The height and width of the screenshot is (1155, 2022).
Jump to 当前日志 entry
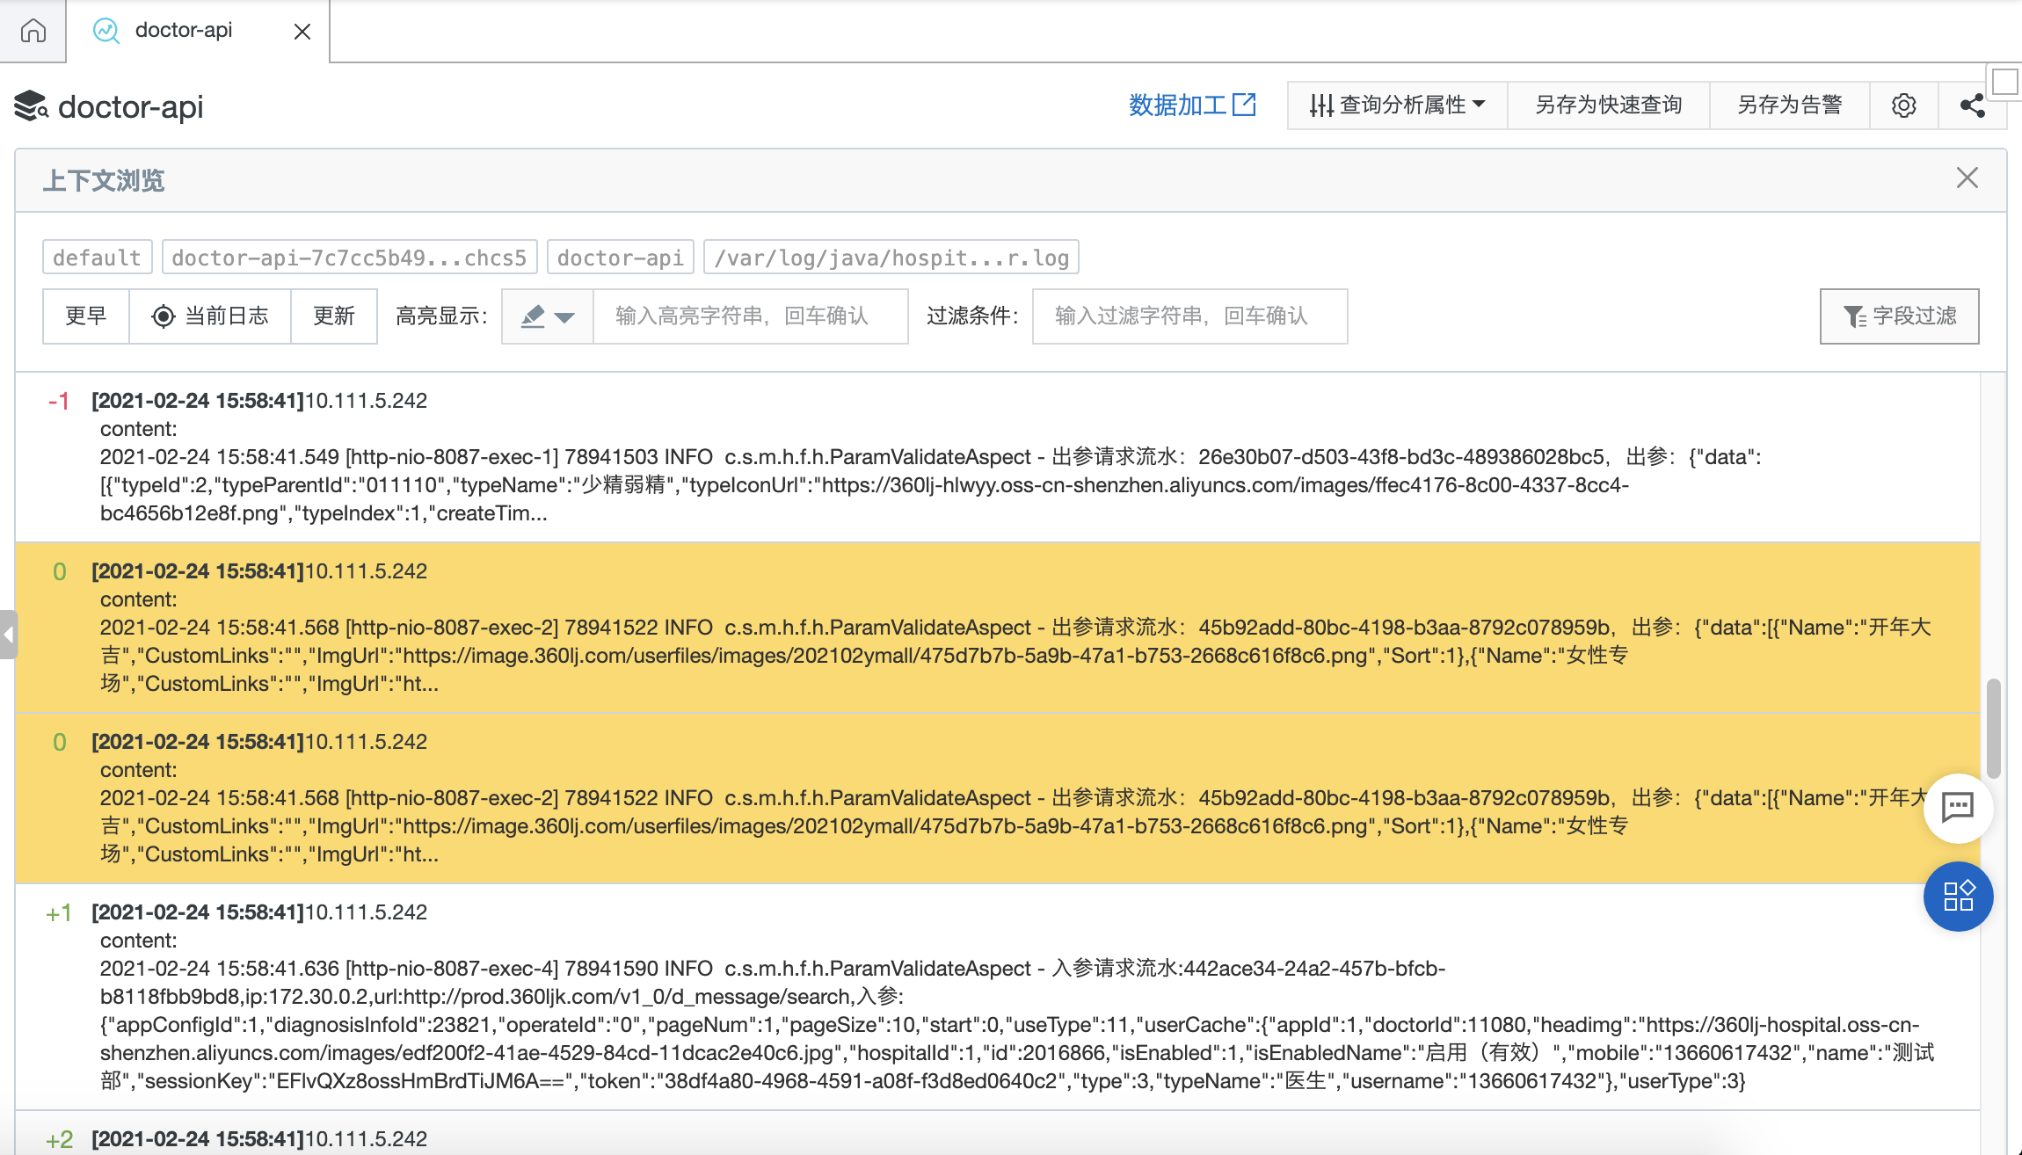210,316
